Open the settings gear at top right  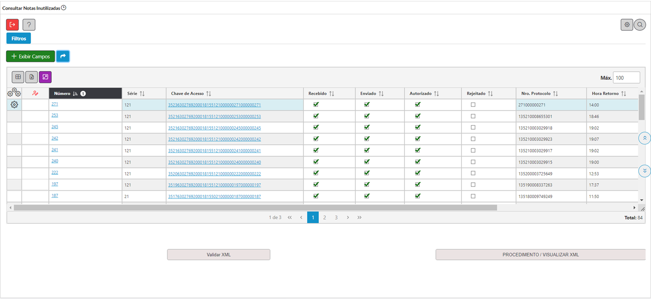(627, 25)
